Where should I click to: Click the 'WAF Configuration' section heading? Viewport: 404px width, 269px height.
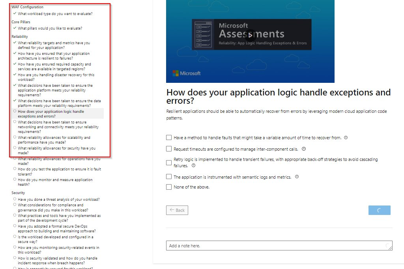click(27, 7)
